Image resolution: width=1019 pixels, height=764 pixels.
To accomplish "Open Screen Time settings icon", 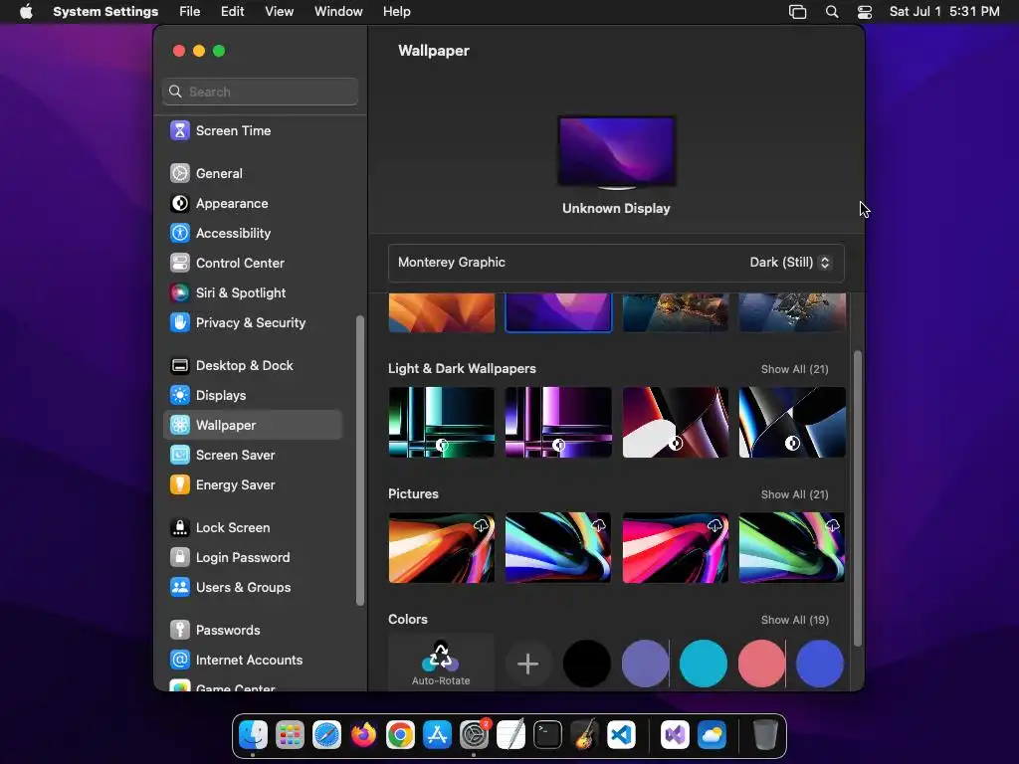I will (180, 130).
